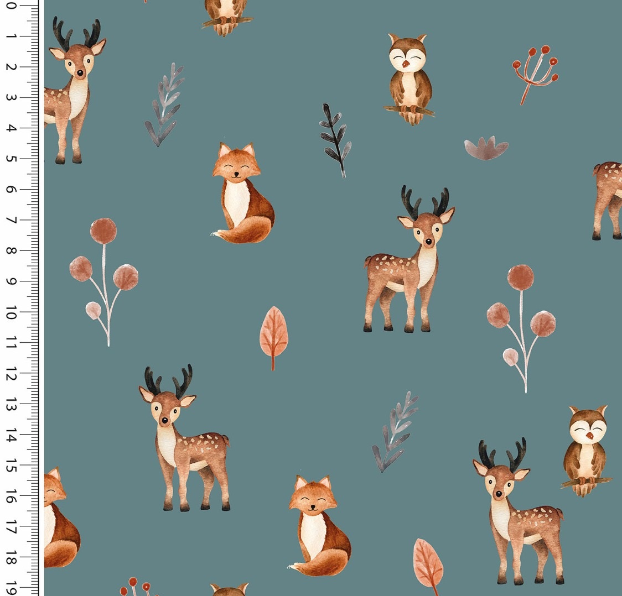Viewport: 622px width, 596px height.
Task: Click the number 10 on the ruler
Action: [11, 314]
